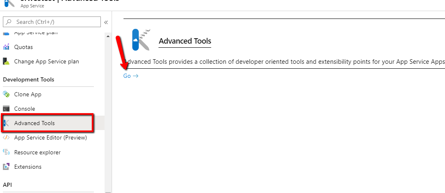
Task: Click sidebar scrollbar up arrow
Action: 108,36
